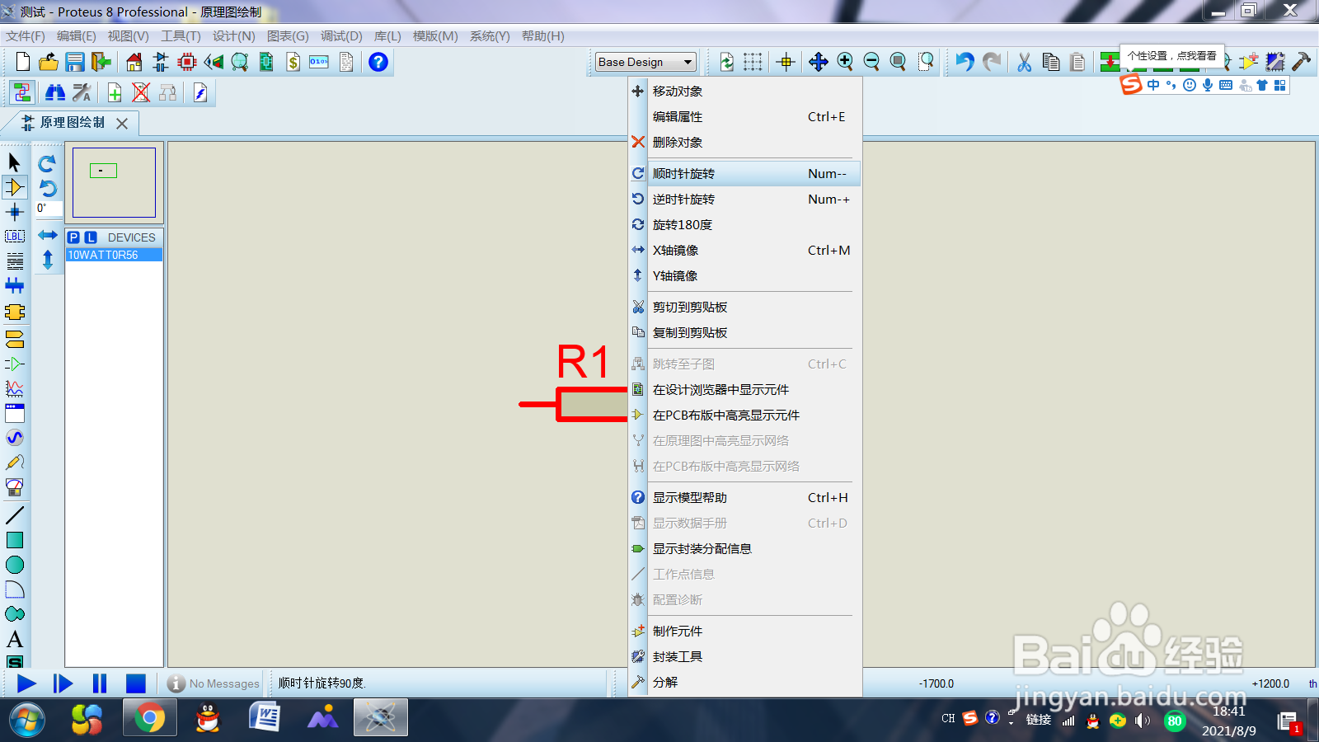Click the L library button beside DEVICES
The image size is (1319, 742).
pos(91,237)
